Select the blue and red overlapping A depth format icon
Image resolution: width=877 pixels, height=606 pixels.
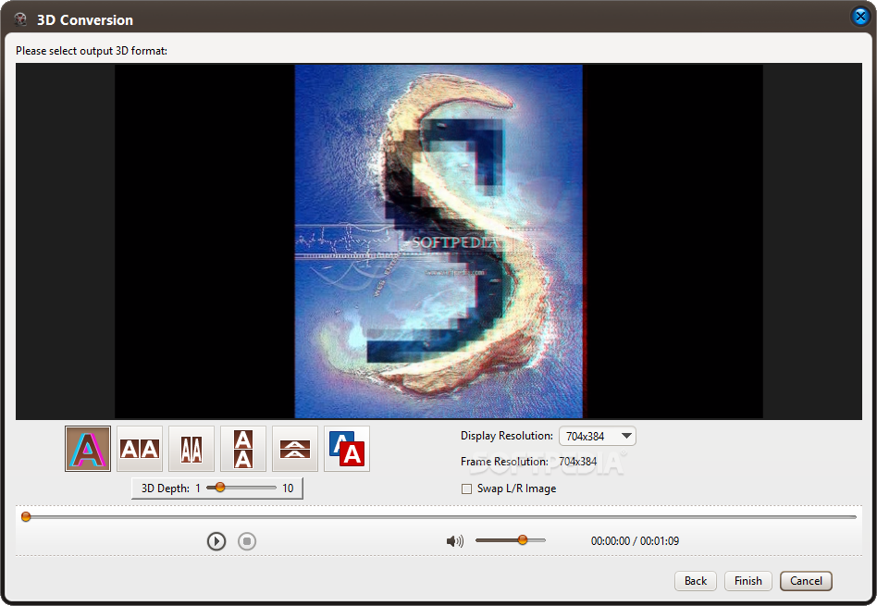coord(347,449)
